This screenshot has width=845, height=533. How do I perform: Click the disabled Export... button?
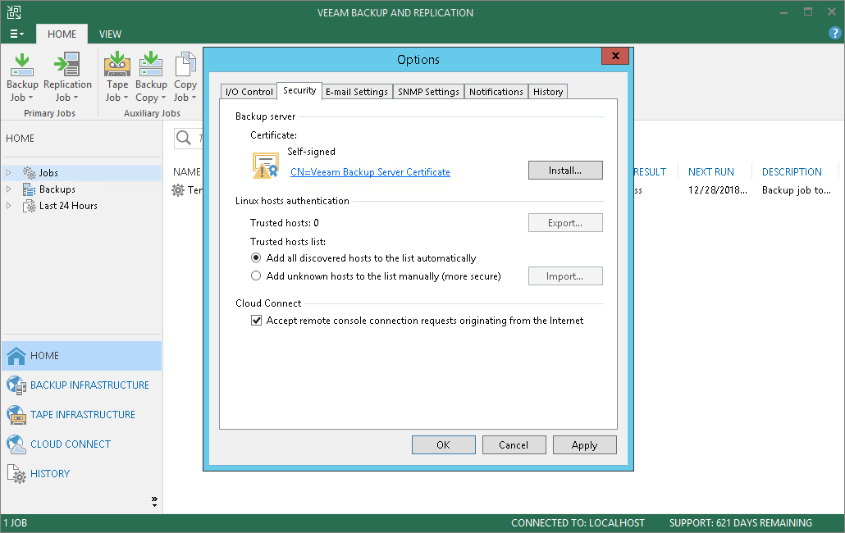point(565,223)
